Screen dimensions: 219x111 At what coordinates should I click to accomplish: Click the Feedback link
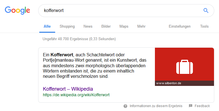(x=202, y=106)
